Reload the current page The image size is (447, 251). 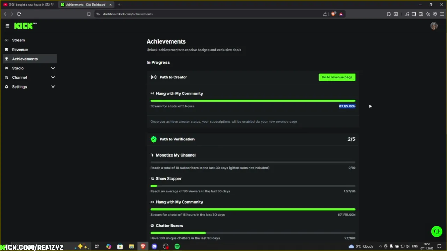tap(19, 14)
